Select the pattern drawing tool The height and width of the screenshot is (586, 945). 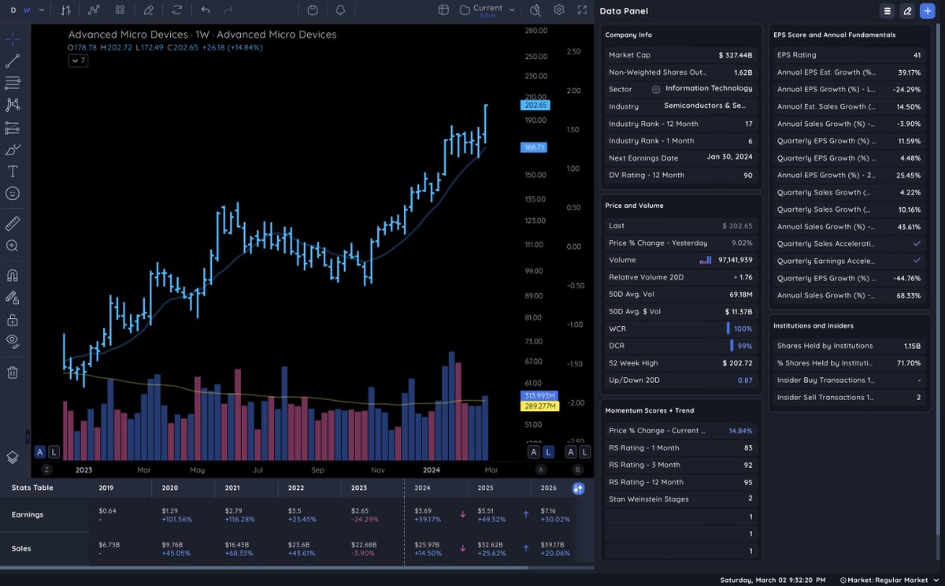(x=13, y=105)
